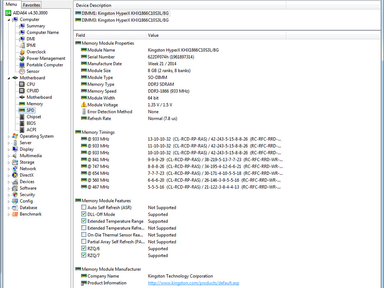
Task: Click the Manufacture Date value Week 21 / 2014
Action: pyautogui.click(x=162, y=64)
